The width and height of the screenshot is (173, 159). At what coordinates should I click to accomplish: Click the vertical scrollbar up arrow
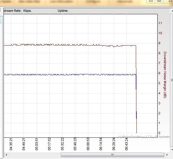[x=172, y=11]
